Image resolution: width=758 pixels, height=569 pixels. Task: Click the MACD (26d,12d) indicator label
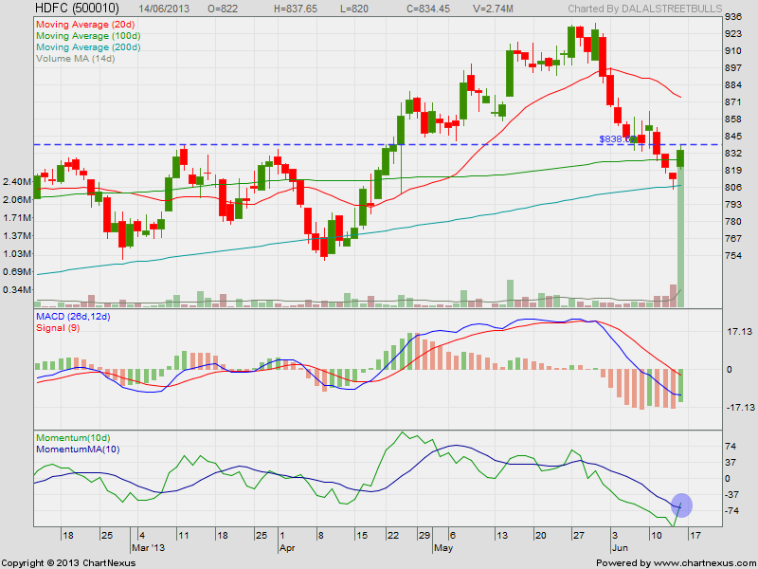click(73, 317)
